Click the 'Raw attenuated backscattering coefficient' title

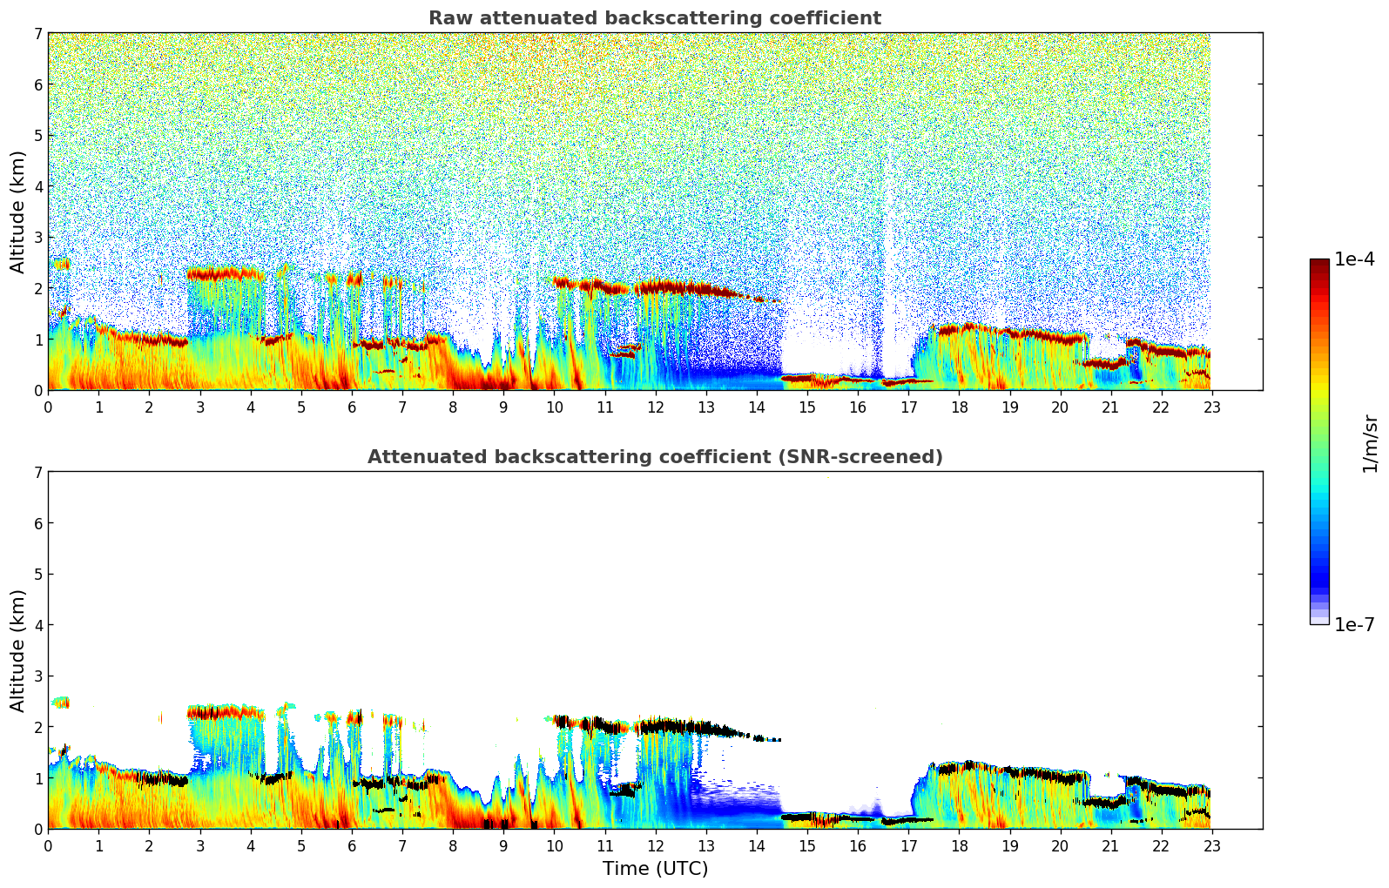click(x=655, y=18)
